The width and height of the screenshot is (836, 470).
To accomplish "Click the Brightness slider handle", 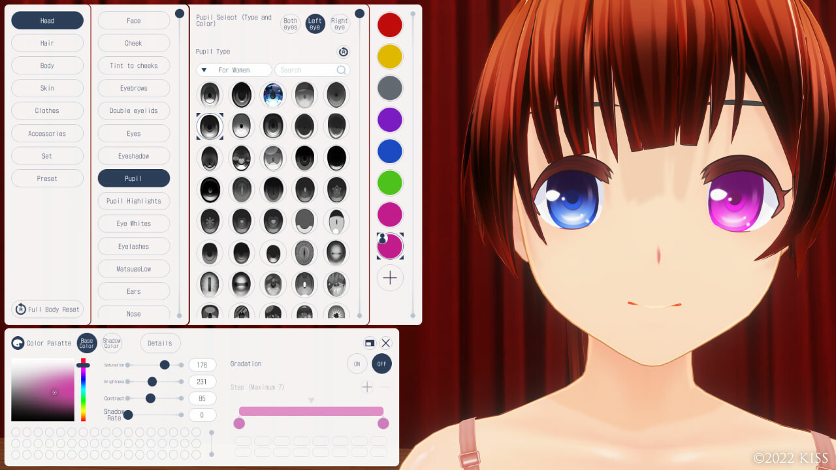I will point(153,381).
